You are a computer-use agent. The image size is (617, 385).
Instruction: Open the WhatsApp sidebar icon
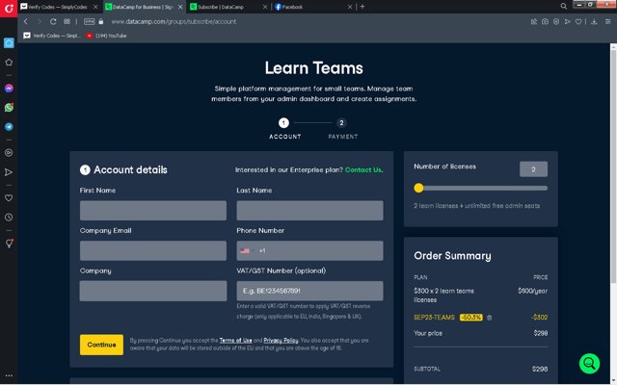click(x=9, y=107)
